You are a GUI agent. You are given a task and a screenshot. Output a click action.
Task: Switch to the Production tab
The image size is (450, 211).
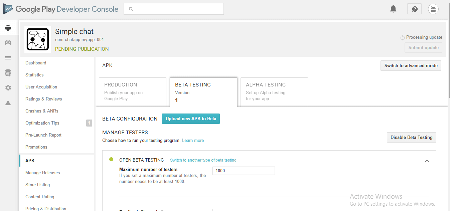click(133, 91)
